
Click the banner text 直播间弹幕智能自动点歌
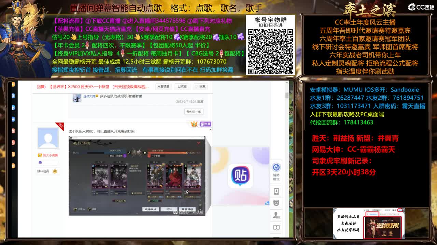pos(166,8)
